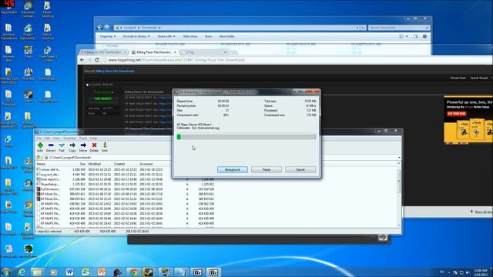493x277 pixels.
Task: Click the Pause button in extraction dialog
Action: (x=267, y=169)
